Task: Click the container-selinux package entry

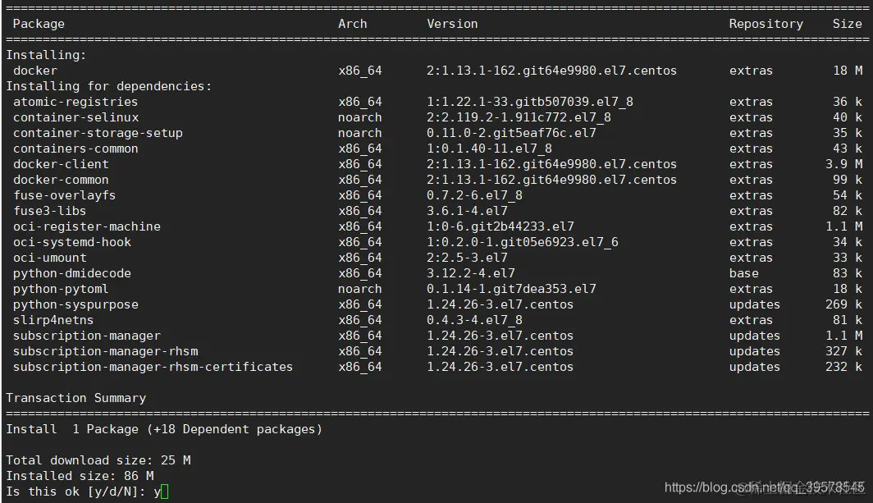Action: tap(75, 117)
